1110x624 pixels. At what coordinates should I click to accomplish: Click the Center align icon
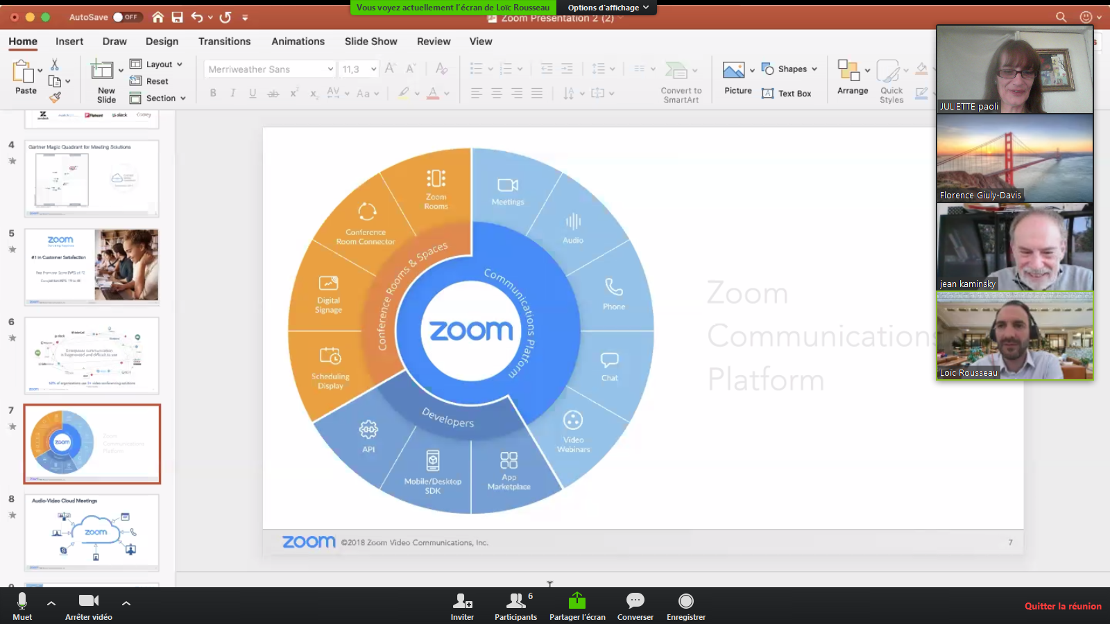[x=497, y=93]
